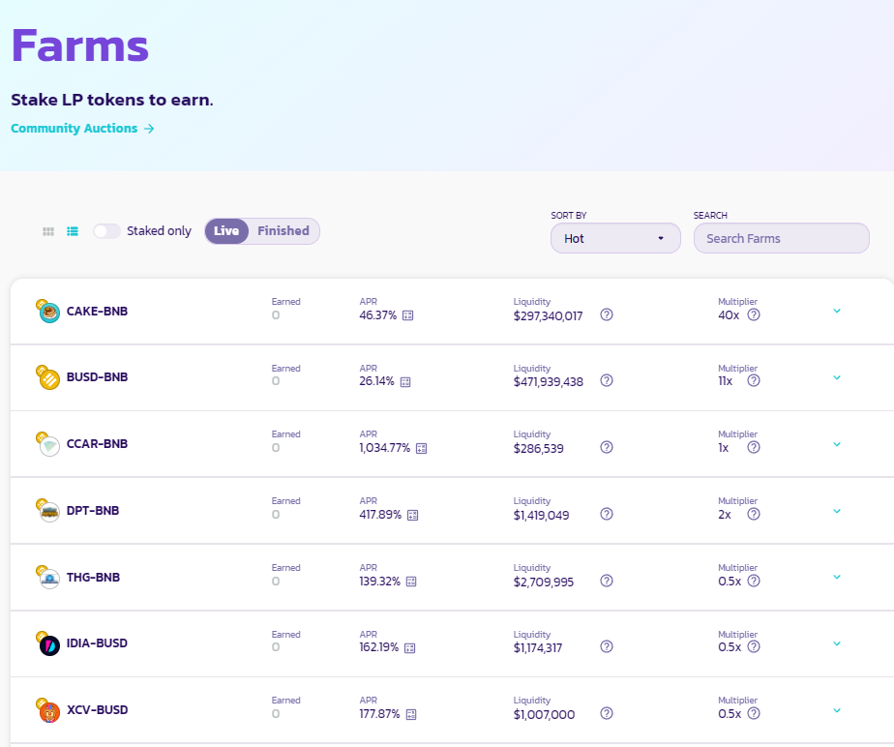Click the XCV-BUSD token pair icon
The height and width of the screenshot is (747, 894).
coord(48,710)
